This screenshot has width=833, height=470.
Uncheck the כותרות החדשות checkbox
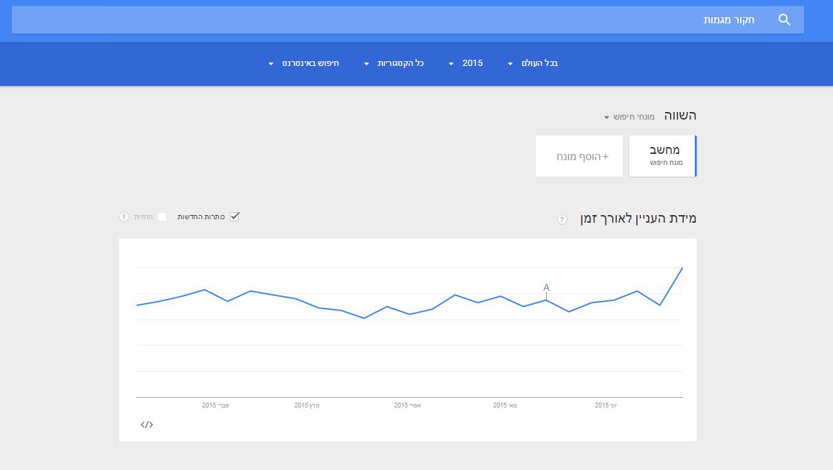(235, 216)
